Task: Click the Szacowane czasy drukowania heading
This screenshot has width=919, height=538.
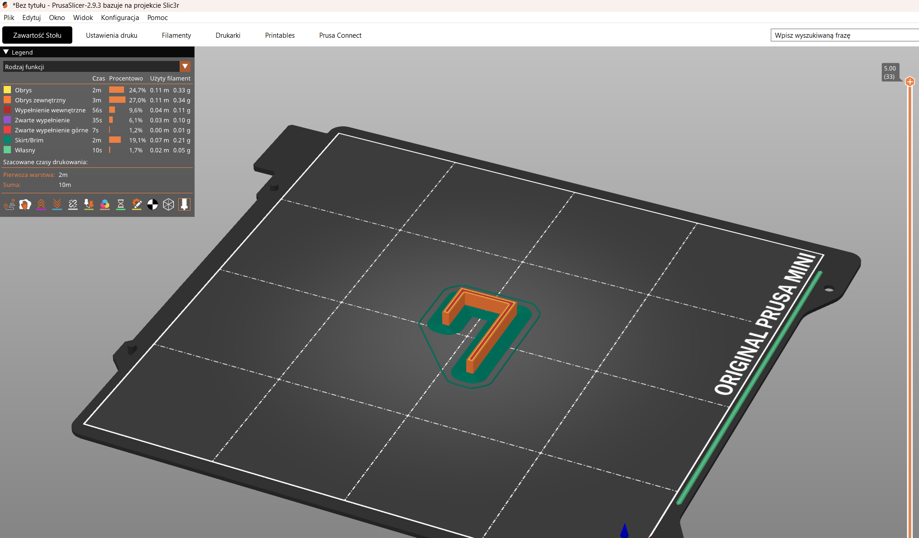Action: click(x=45, y=162)
